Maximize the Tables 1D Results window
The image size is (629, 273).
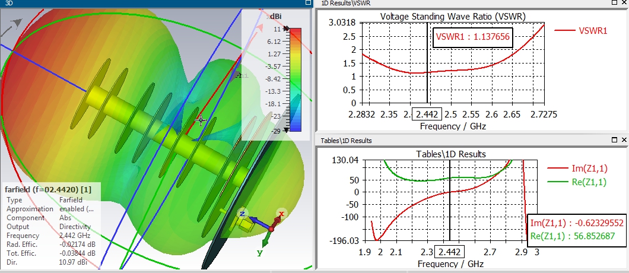(x=615, y=139)
